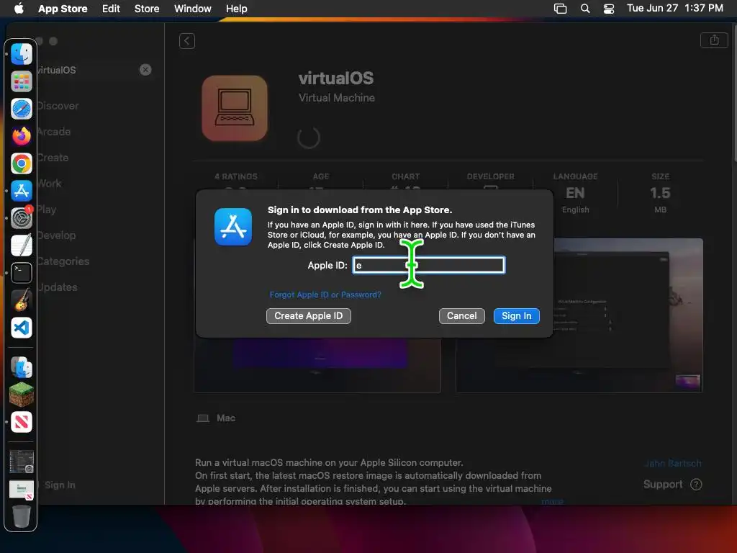Open TextEdit from the dock

pyautogui.click(x=22, y=246)
